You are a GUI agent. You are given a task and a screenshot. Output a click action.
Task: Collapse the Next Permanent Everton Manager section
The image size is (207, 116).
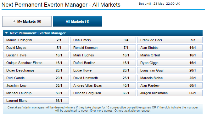coord(7,33)
